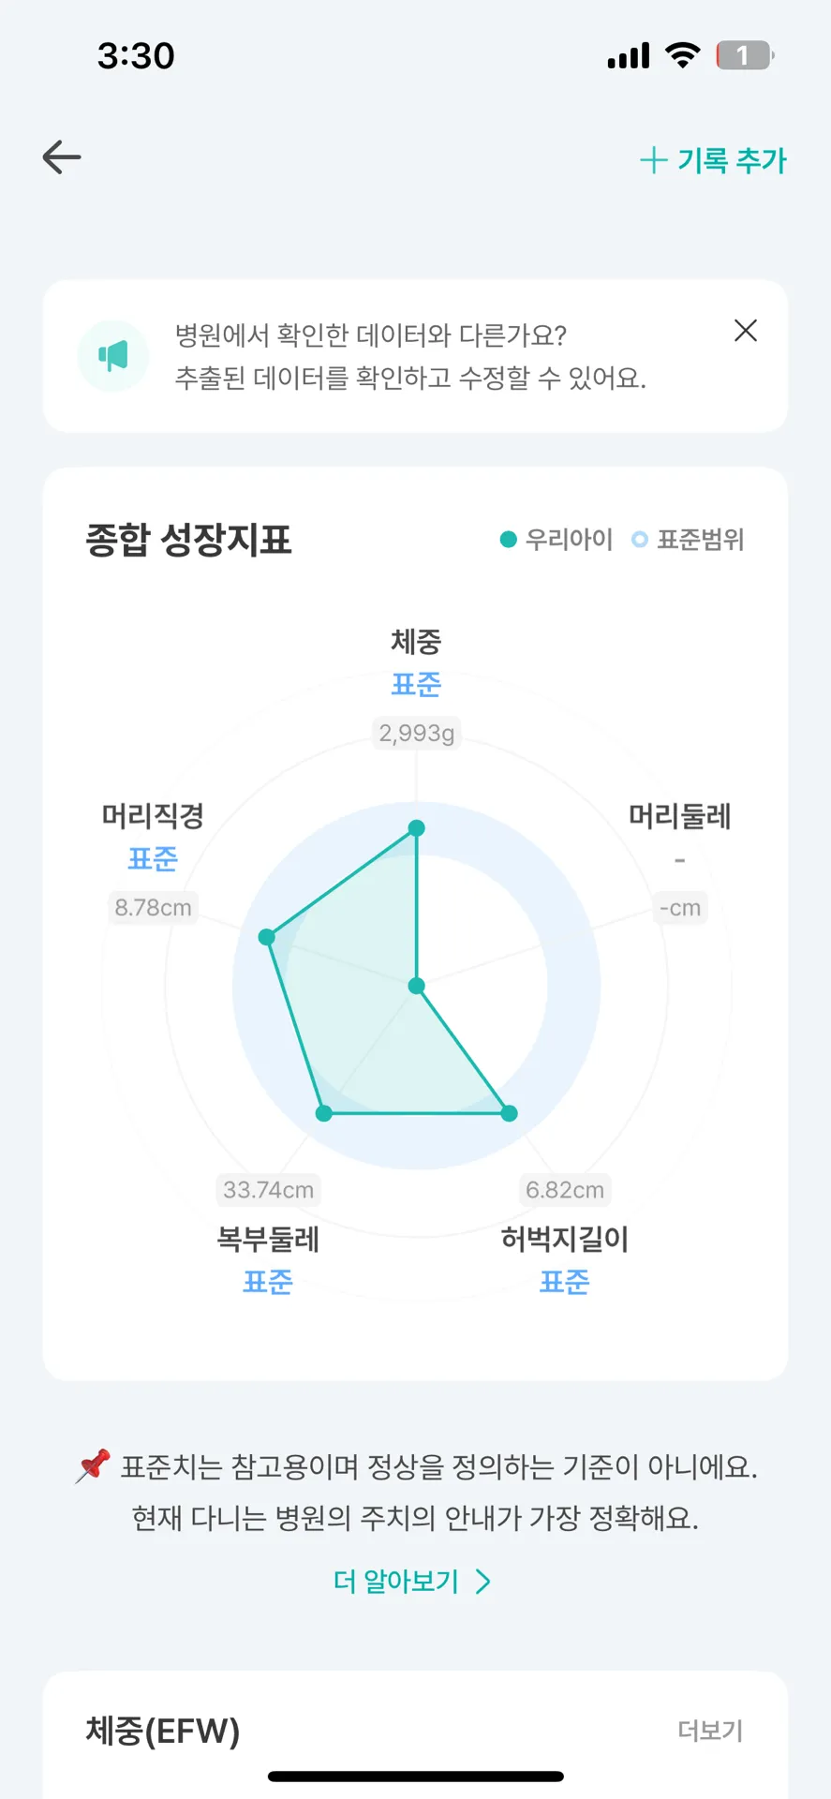Tap the megaphone notice icon

coord(113,356)
